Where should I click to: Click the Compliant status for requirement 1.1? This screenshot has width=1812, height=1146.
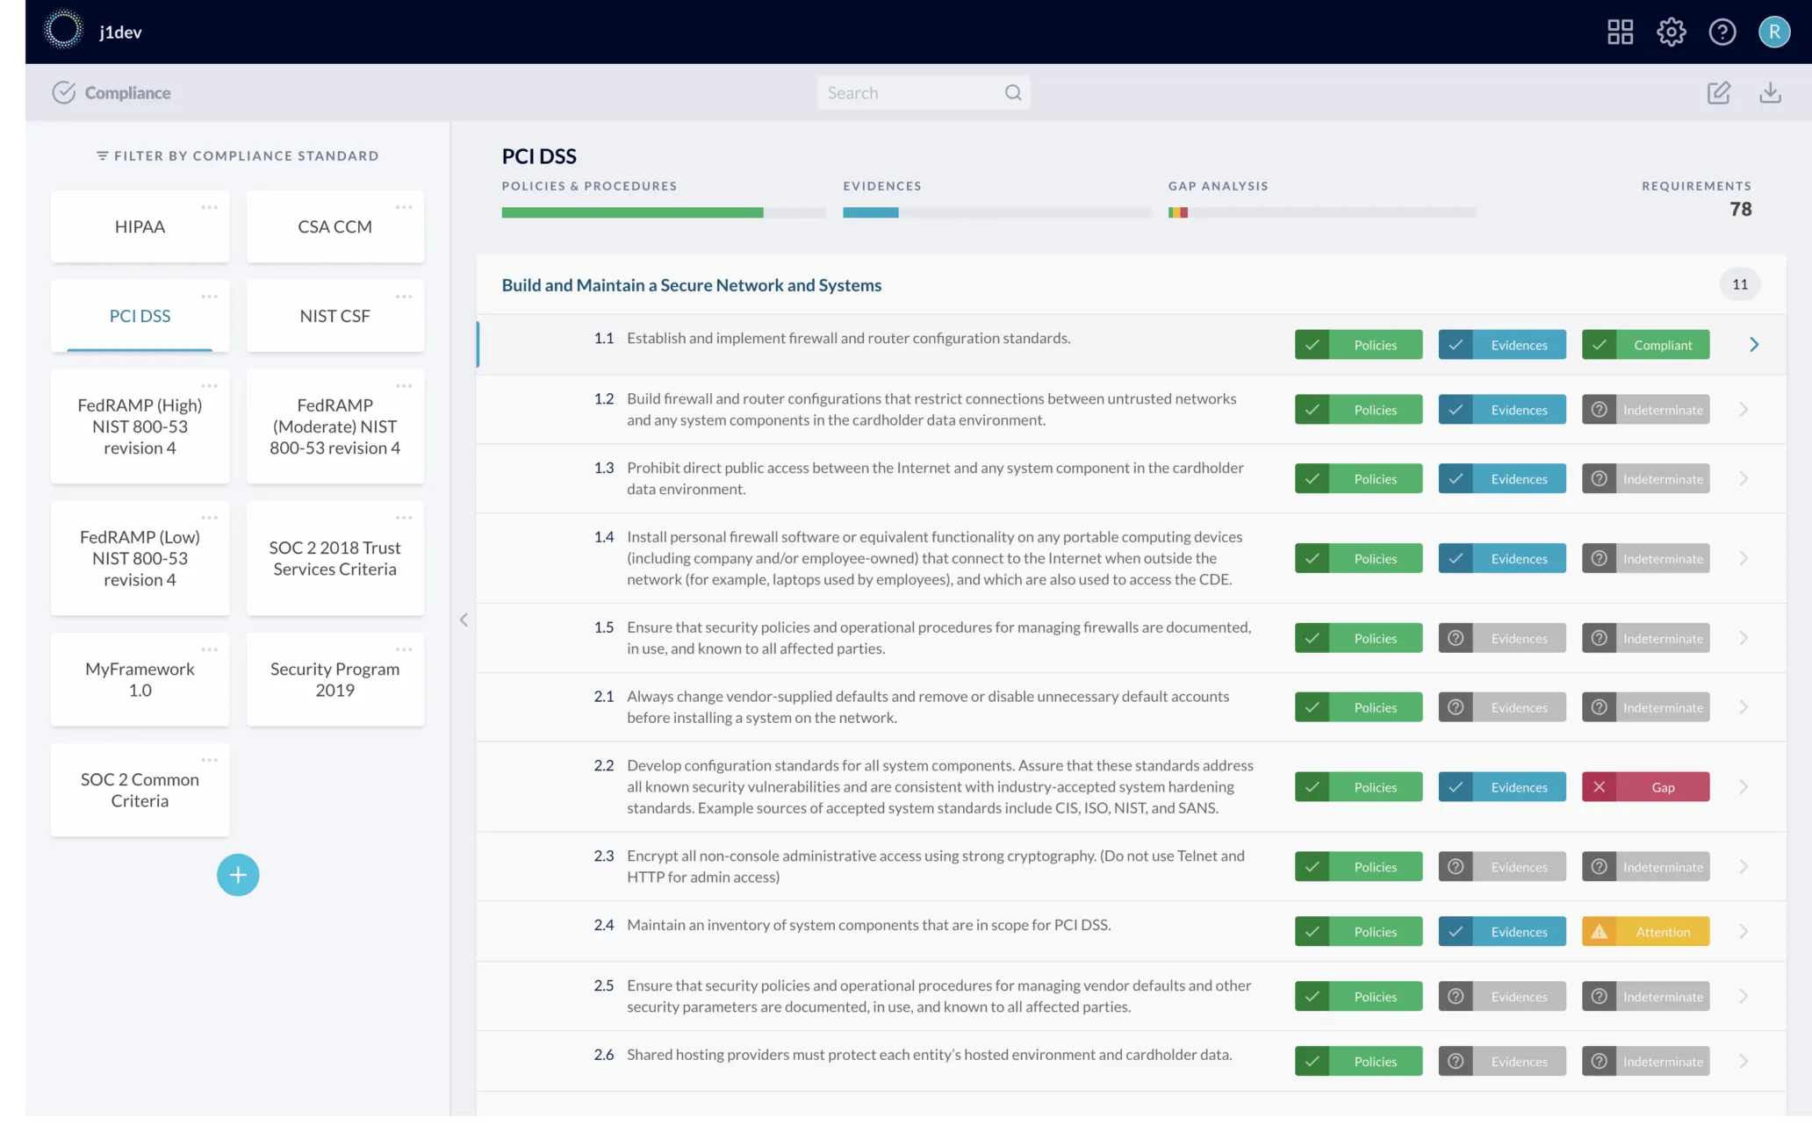(x=1645, y=344)
